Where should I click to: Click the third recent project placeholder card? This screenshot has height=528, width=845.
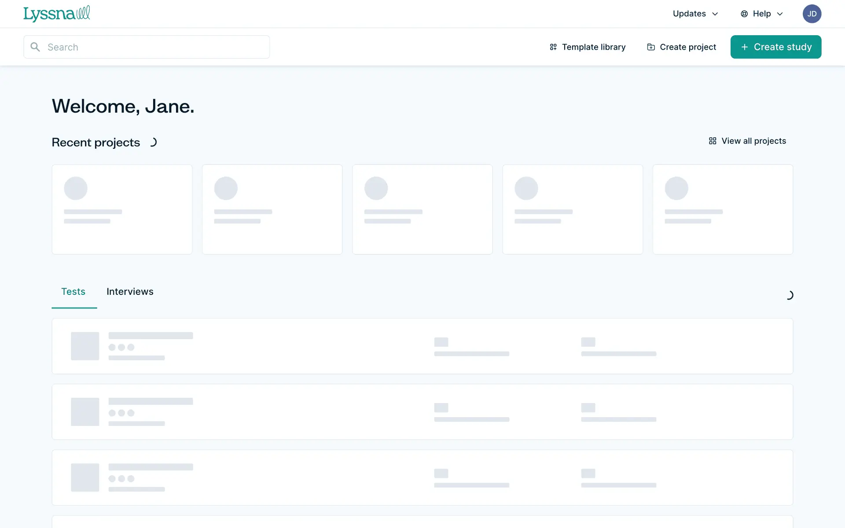[422, 209]
